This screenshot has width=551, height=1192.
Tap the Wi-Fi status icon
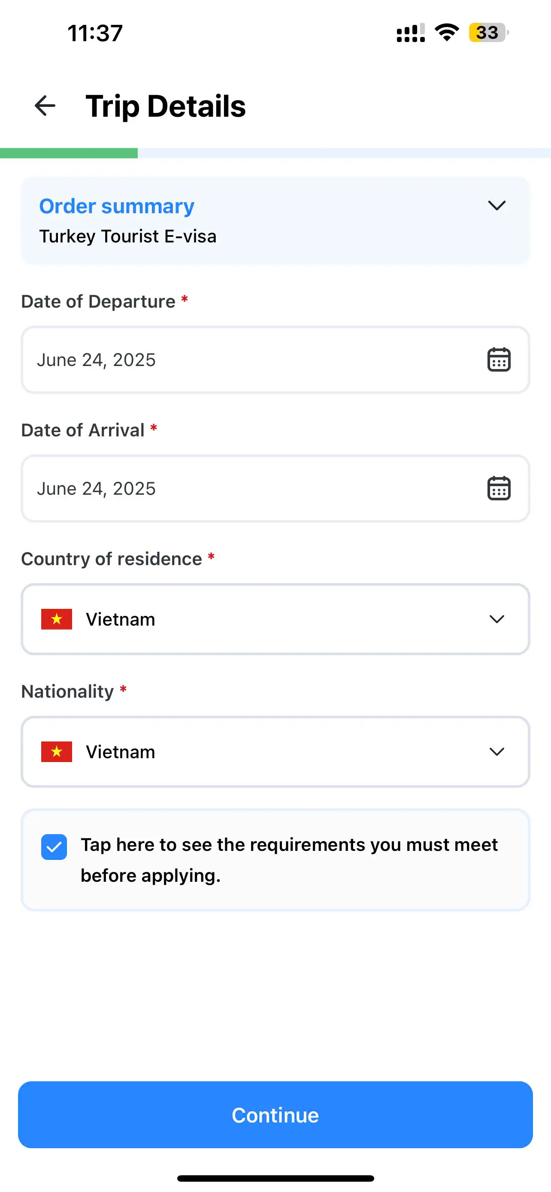(x=446, y=32)
